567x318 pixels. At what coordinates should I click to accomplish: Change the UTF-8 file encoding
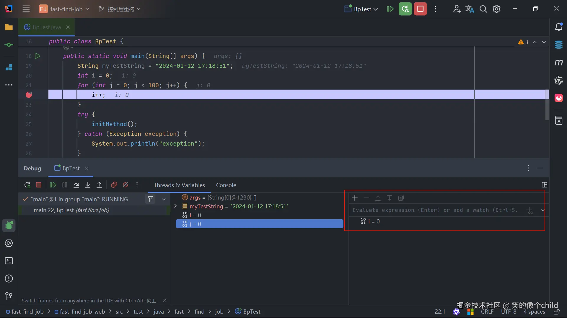click(509, 312)
